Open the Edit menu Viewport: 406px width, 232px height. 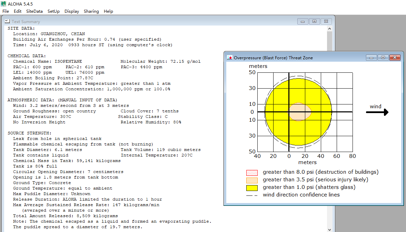18,11
